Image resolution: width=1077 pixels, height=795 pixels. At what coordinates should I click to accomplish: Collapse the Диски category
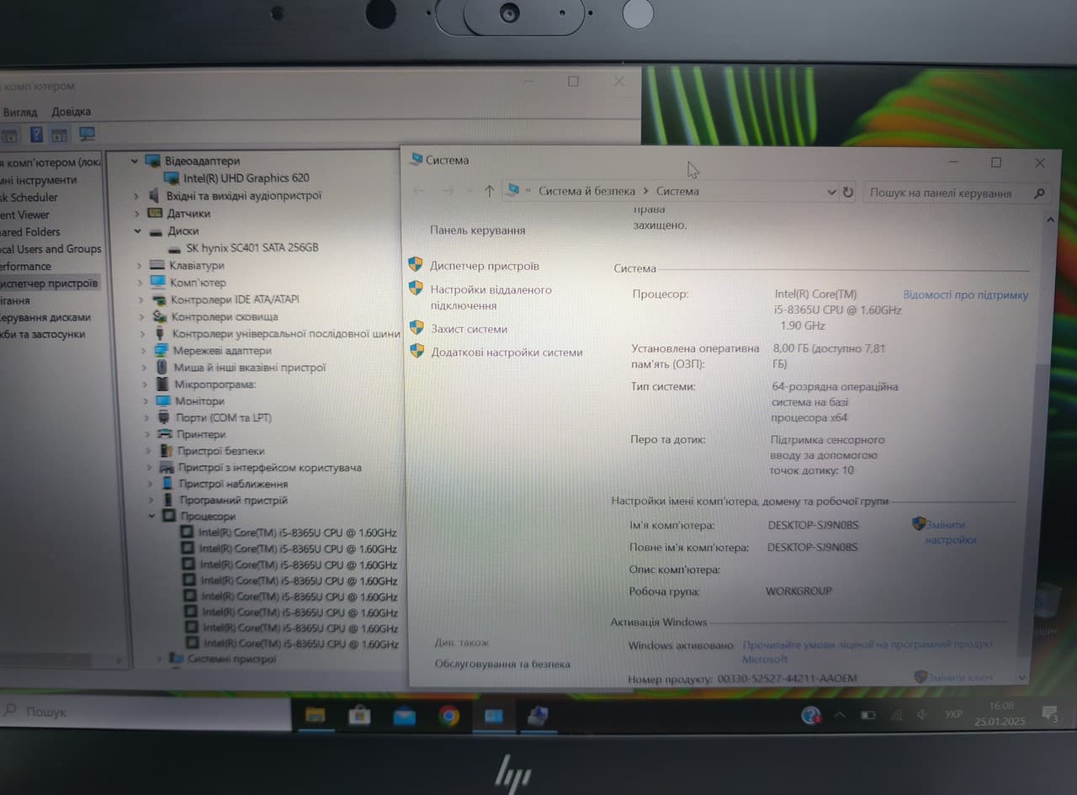tap(138, 231)
